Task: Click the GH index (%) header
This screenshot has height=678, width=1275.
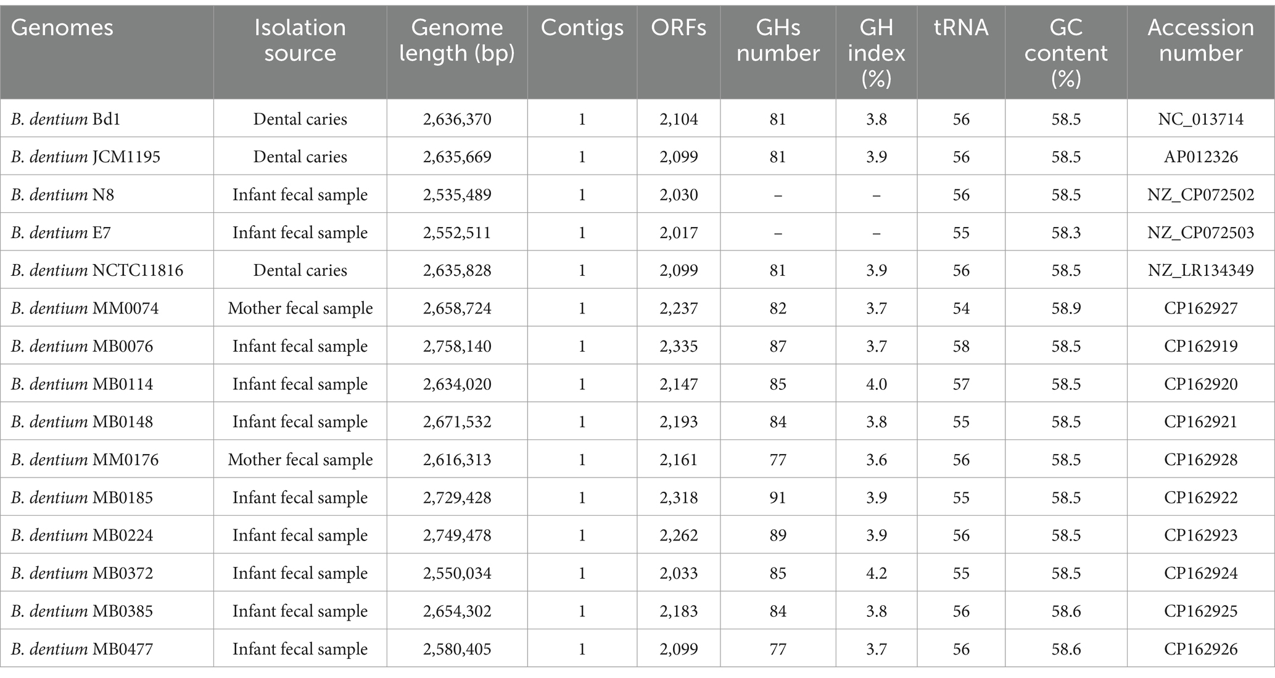Action: pyautogui.click(x=876, y=53)
